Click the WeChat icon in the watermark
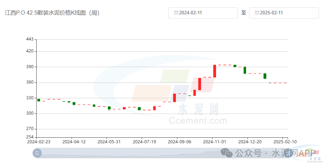This screenshot has height=166, width=326. click(228, 153)
